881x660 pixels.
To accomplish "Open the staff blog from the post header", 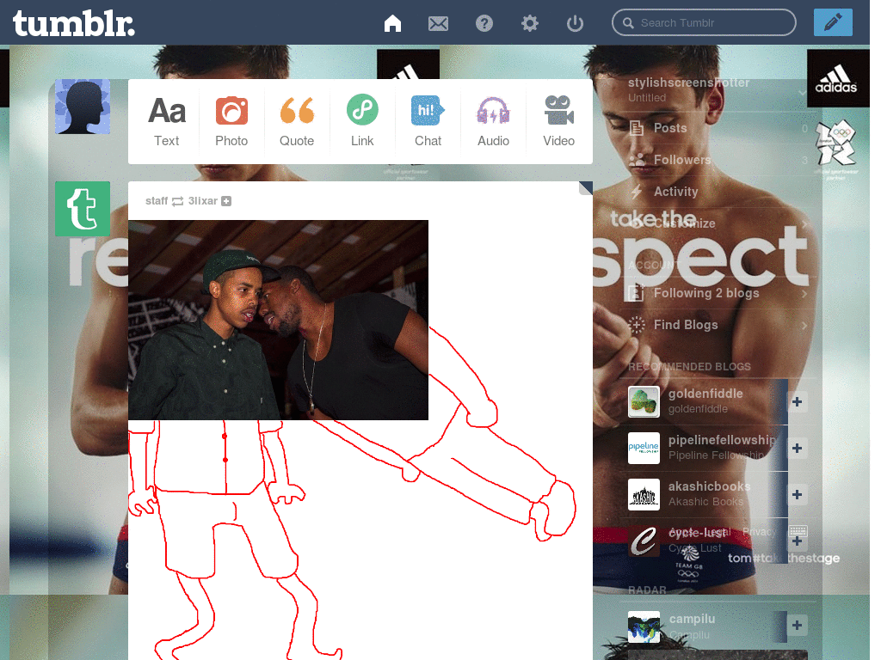I will [157, 200].
